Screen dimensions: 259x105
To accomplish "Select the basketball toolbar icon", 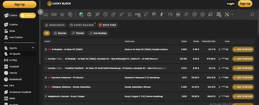I will pyautogui.click(x=105, y=15).
